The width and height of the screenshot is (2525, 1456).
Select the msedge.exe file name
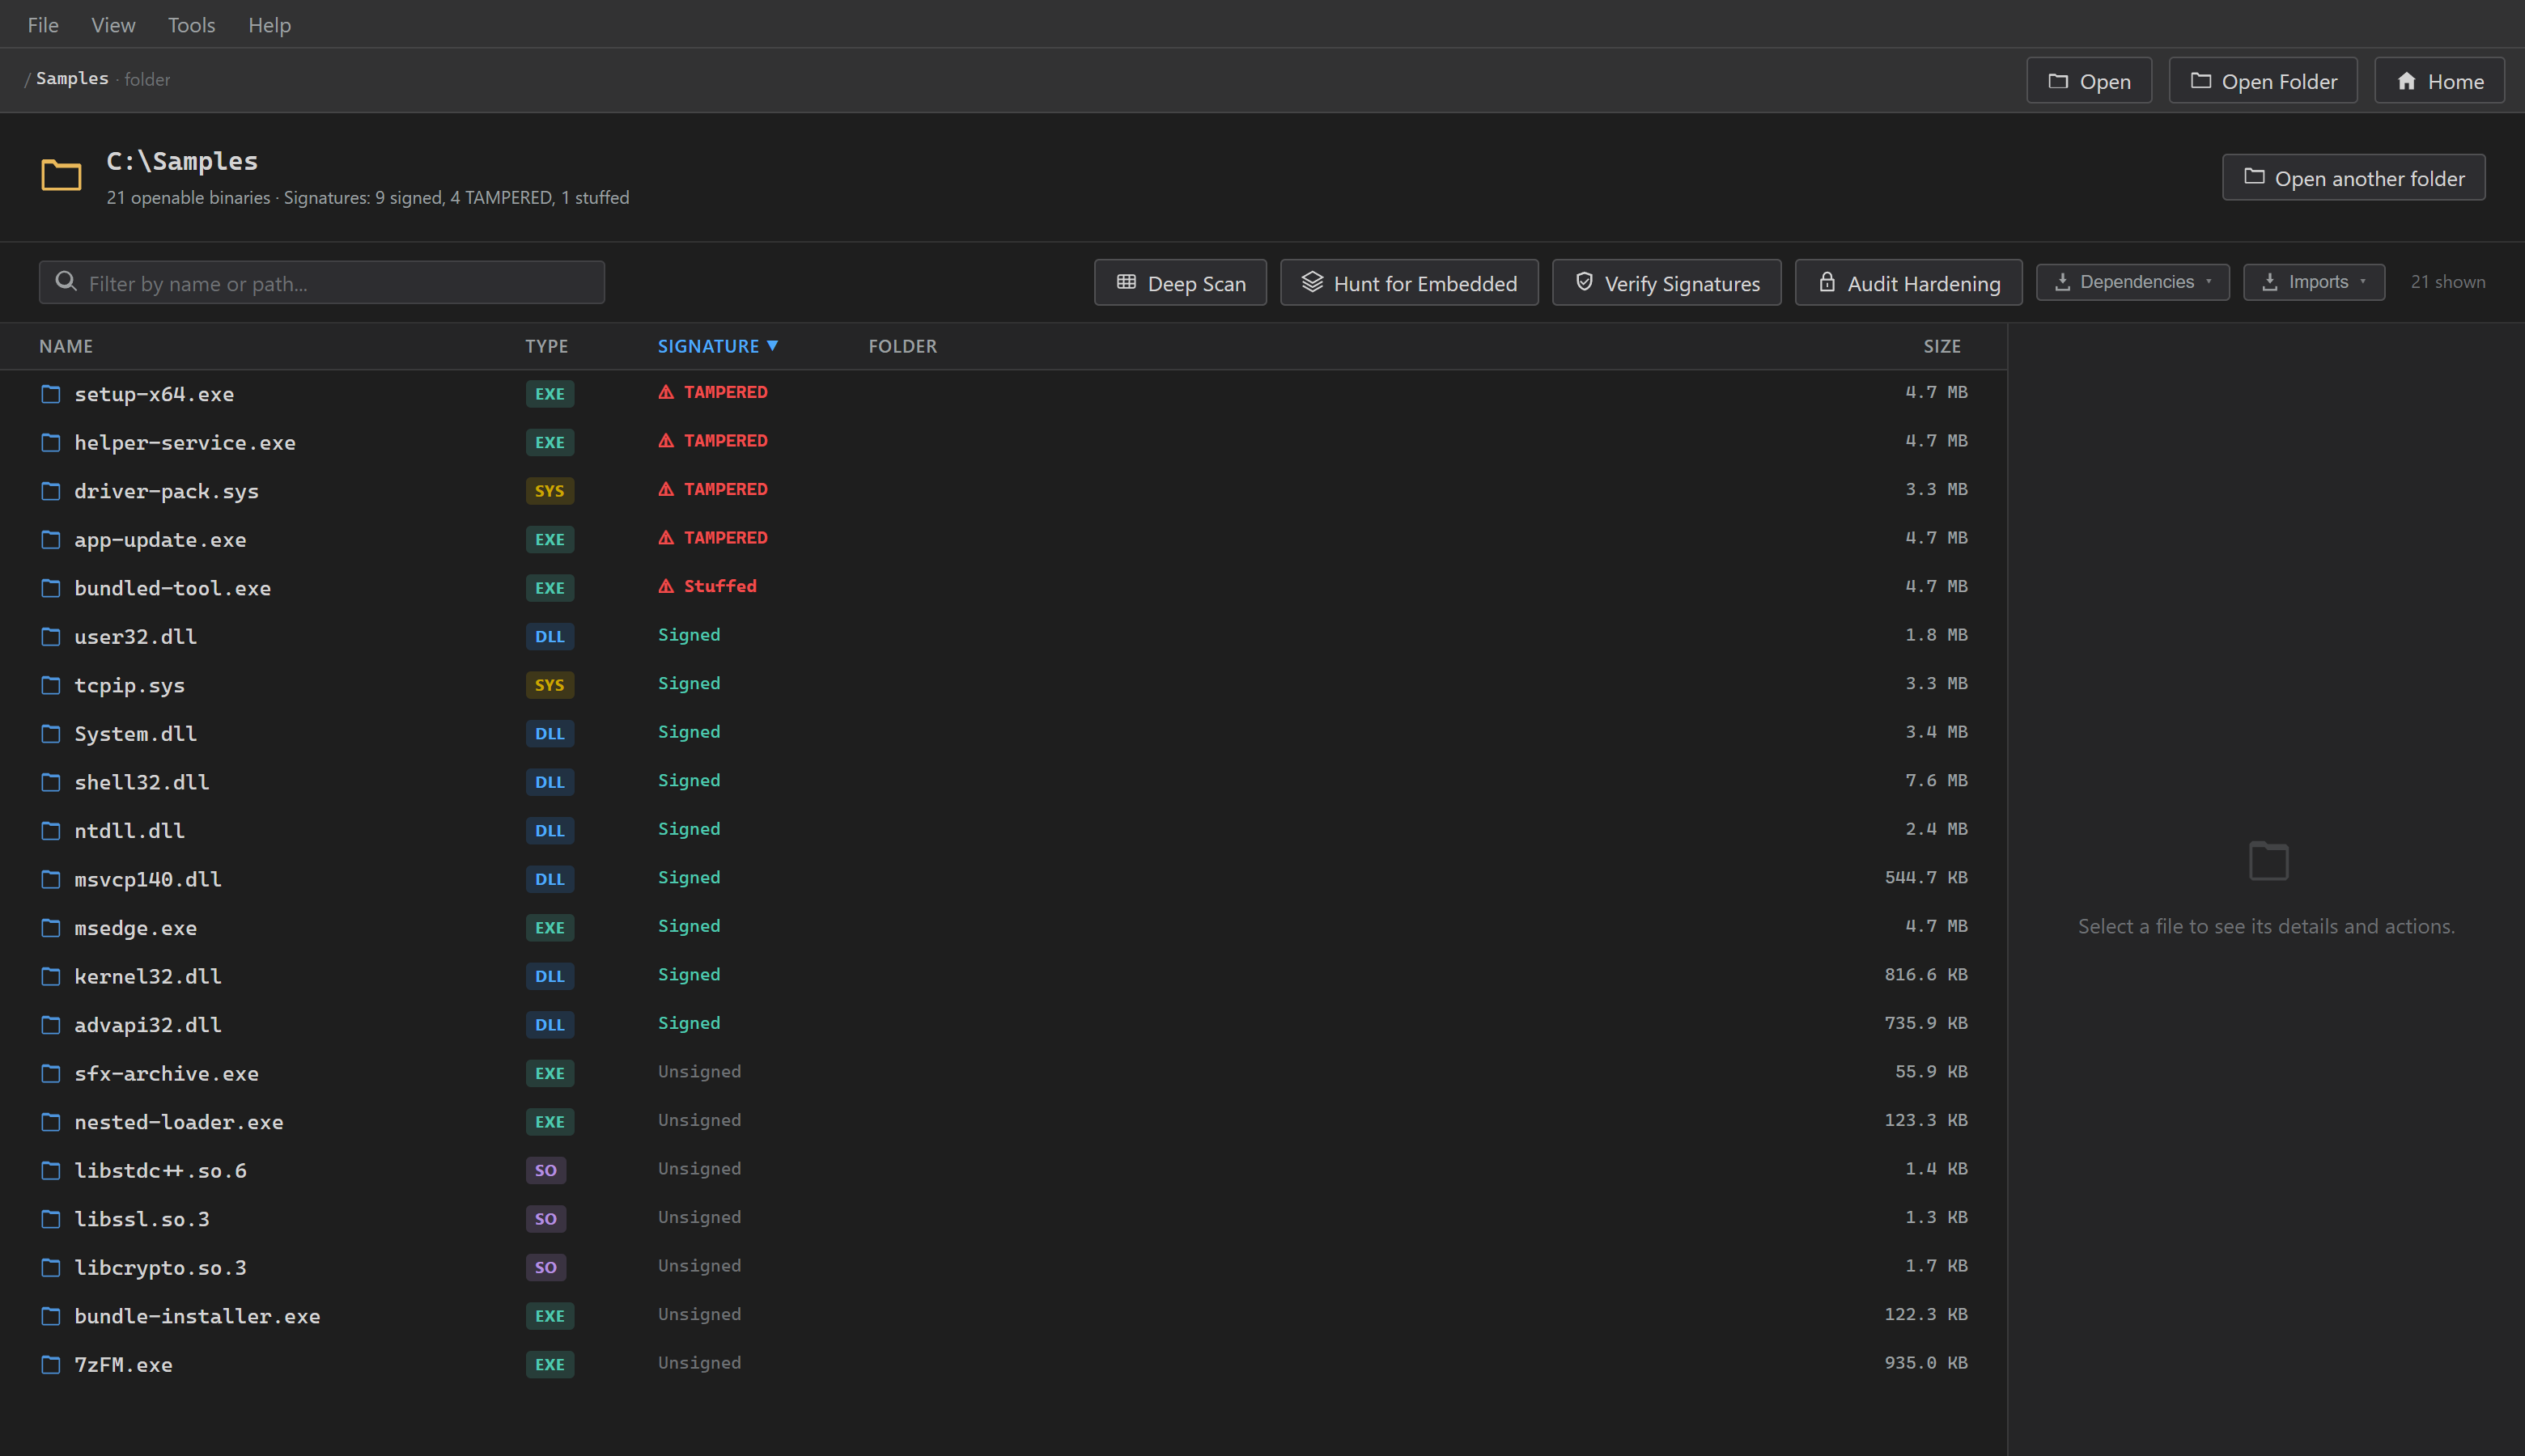pos(135,928)
